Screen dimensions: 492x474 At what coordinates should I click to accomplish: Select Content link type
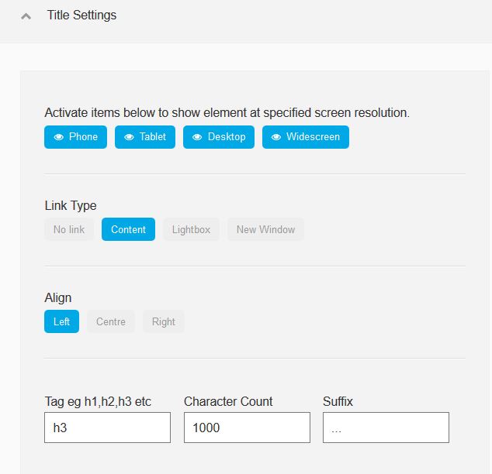[x=128, y=229]
